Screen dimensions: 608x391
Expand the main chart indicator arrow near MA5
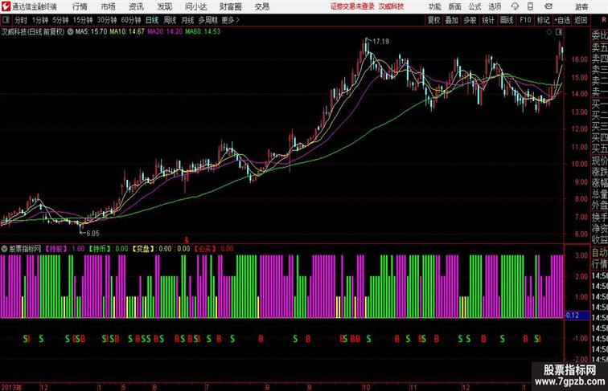pyautogui.click(x=70, y=32)
